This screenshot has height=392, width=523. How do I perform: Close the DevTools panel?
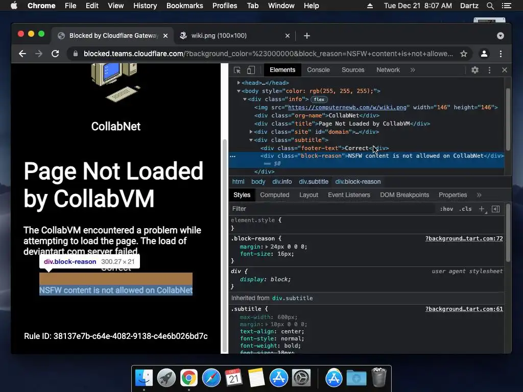click(x=504, y=70)
